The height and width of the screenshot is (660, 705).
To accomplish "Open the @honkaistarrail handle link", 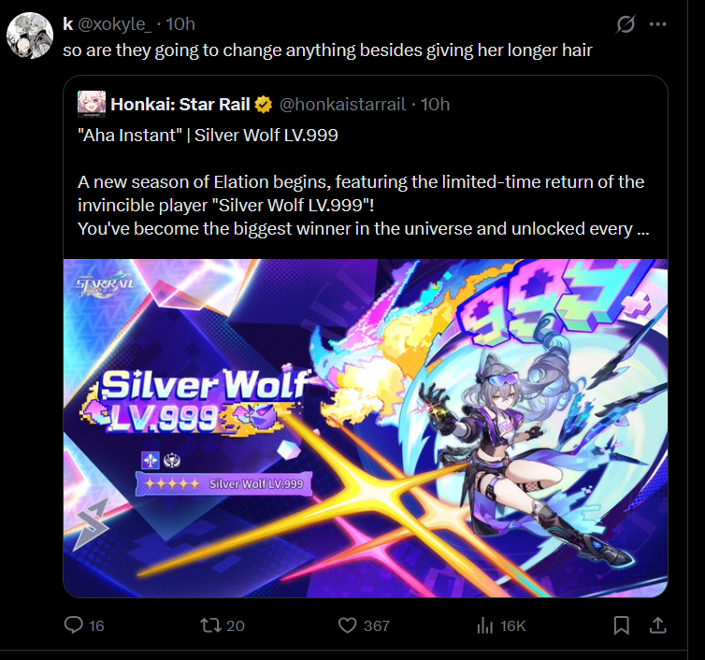I will [x=342, y=105].
